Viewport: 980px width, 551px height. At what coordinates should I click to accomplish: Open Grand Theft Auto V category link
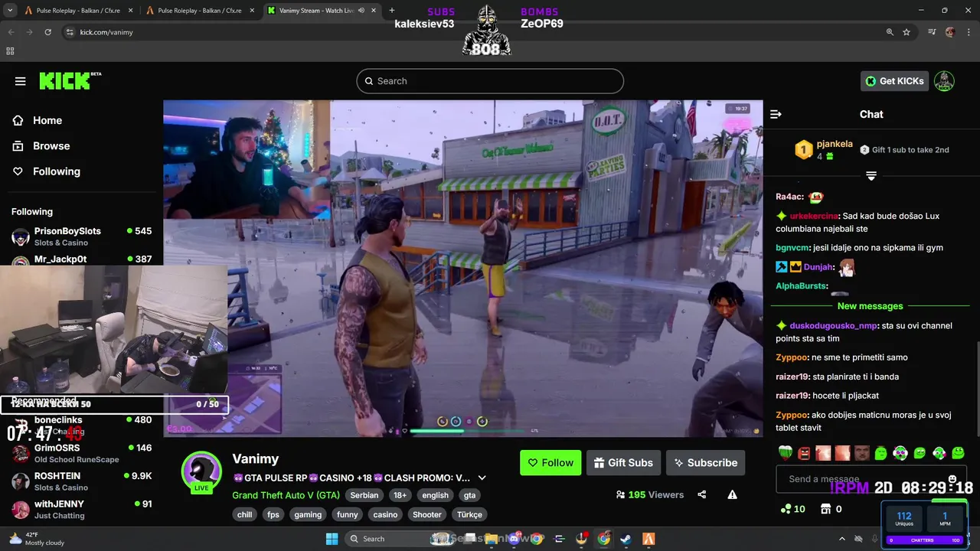(286, 495)
